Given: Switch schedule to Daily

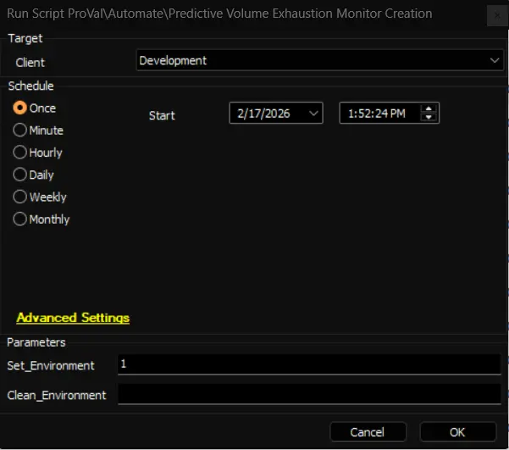Looking at the screenshot, I should (19, 175).
